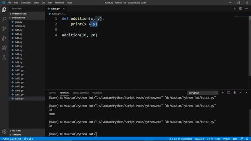
Task: Open the Terminal menu
Action: [x=59, y=3]
